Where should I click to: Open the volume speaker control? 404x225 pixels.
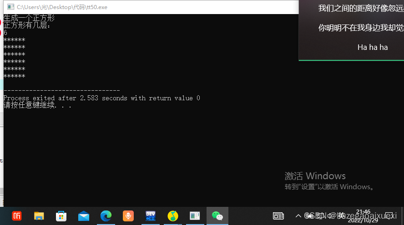pos(331,216)
